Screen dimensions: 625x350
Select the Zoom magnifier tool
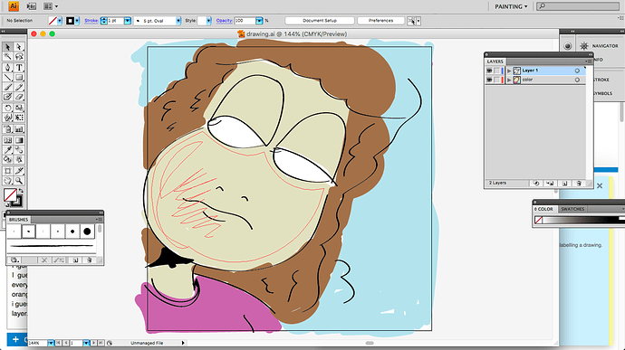pyautogui.click(x=19, y=181)
